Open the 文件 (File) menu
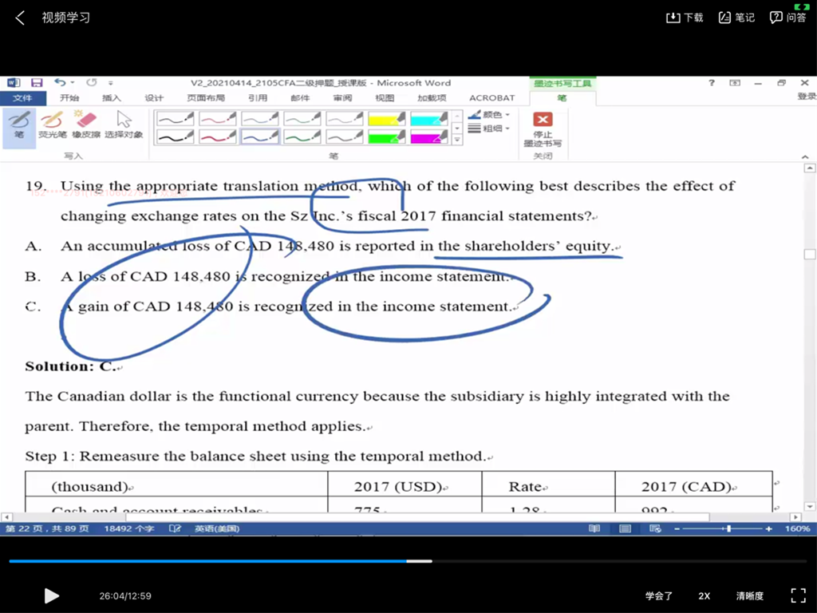 pos(22,98)
